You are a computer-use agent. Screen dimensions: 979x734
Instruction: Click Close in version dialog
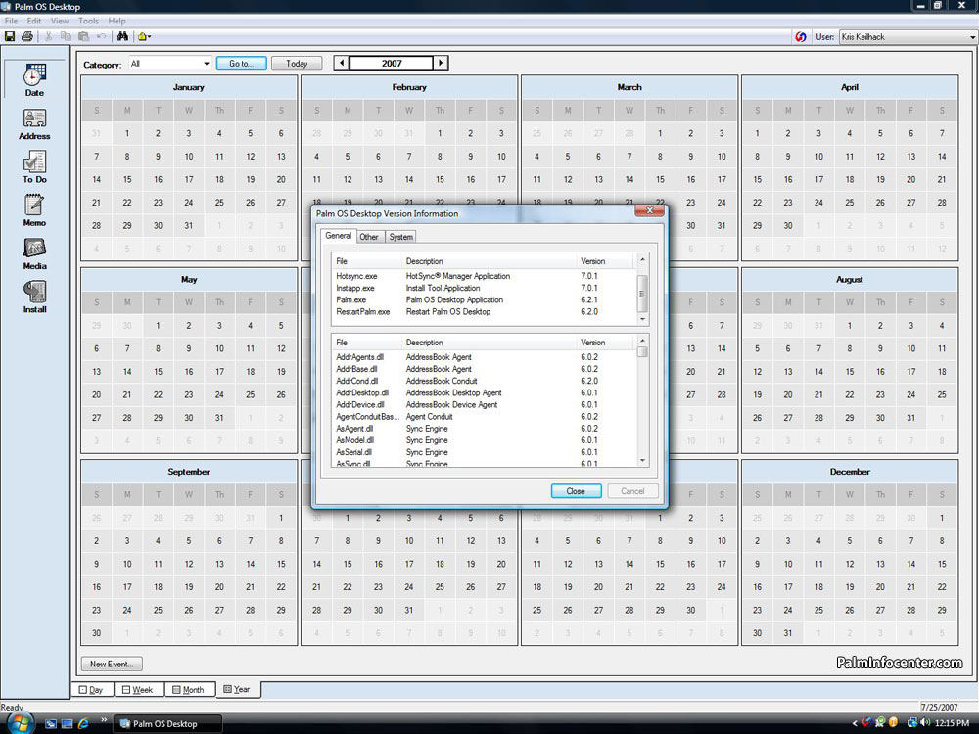click(x=576, y=491)
